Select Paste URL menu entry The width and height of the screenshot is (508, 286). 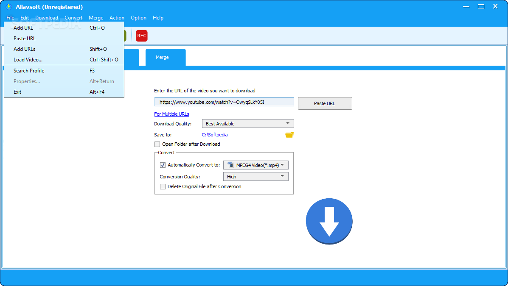tap(64, 39)
